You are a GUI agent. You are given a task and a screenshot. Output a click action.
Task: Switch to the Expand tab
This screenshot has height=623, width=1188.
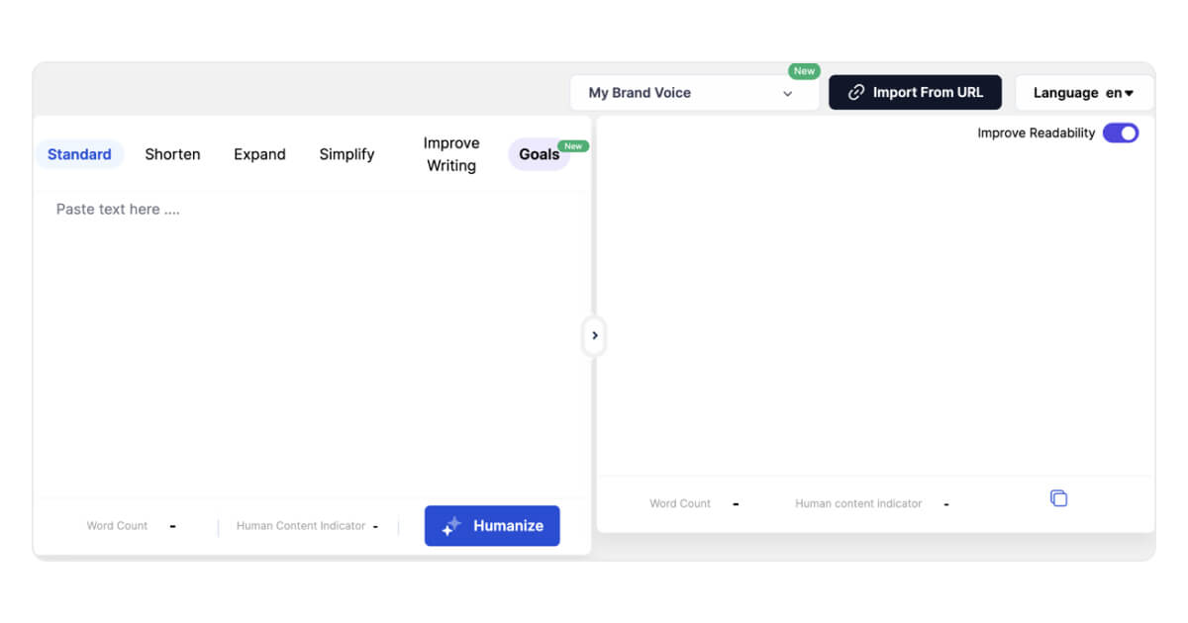pyautogui.click(x=259, y=154)
